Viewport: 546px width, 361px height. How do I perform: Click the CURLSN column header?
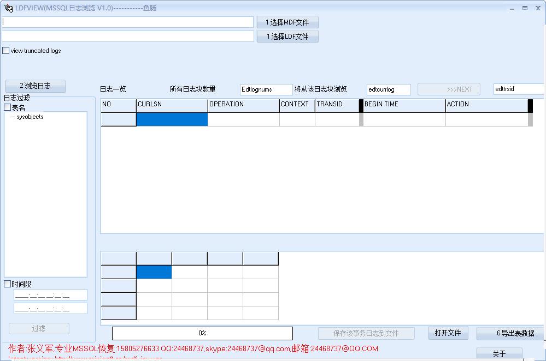[172, 106]
